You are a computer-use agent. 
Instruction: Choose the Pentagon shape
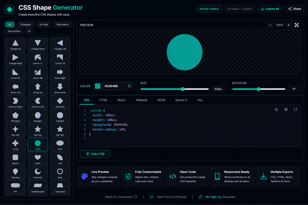[15, 116]
